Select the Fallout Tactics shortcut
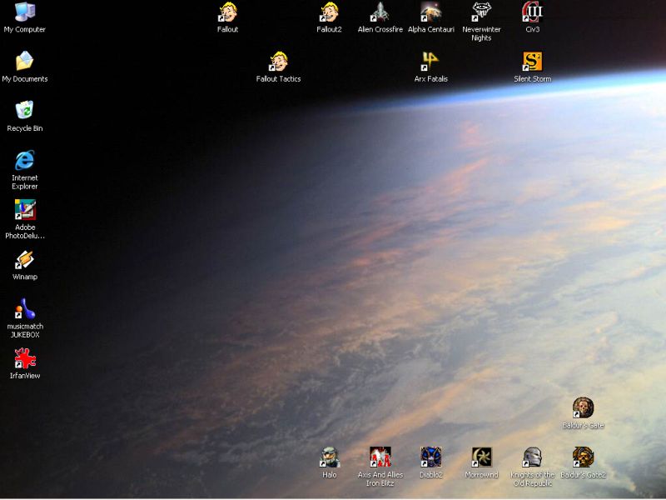666x500 pixels. click(x=279, y=62)
